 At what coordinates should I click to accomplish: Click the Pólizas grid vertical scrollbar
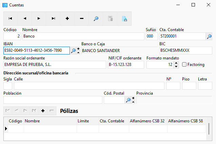(209, 129)
